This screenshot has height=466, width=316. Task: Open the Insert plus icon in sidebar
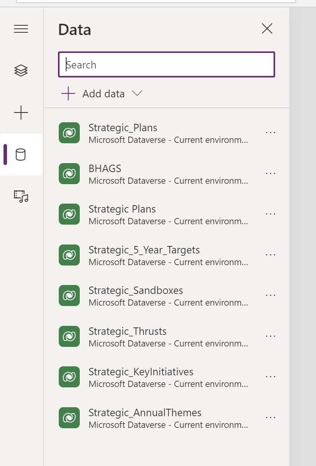21,113
